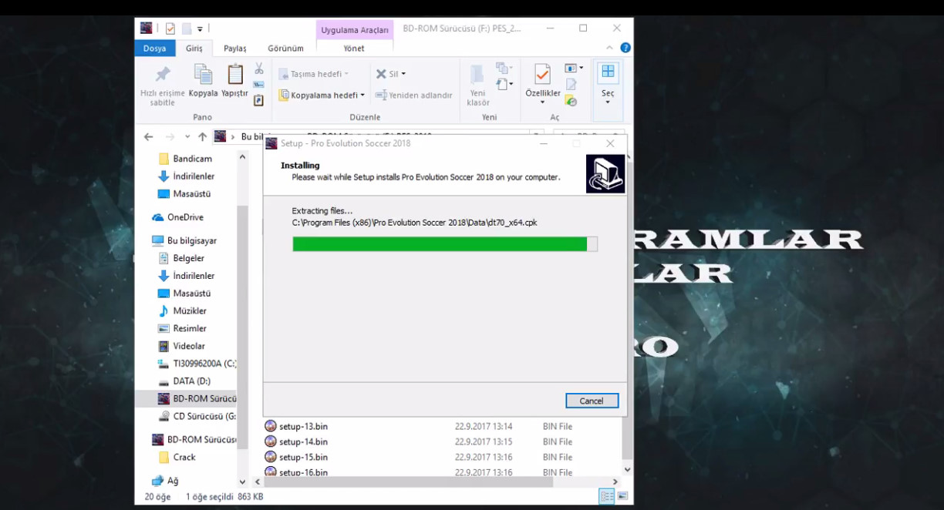Click the Yapıştır paste clipboard icon

[234, 75]
